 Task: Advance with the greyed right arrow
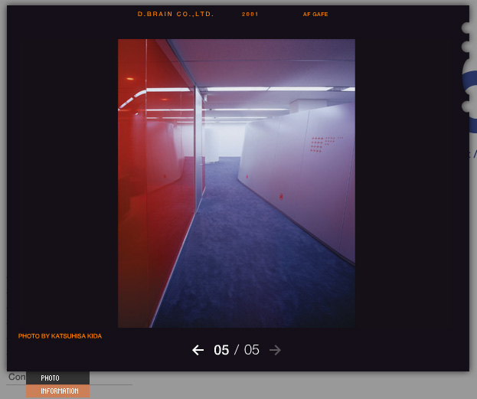[x=275, y=350]
